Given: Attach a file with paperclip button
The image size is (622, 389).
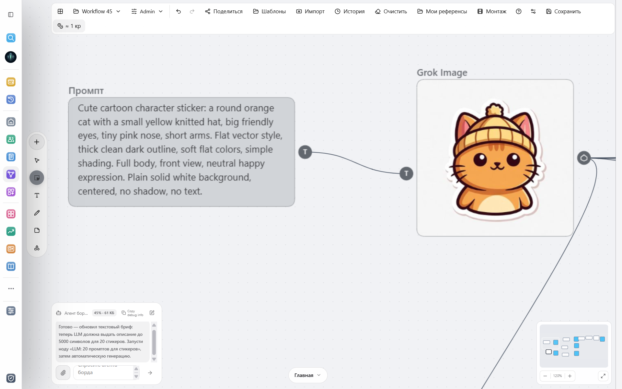Looking at the screenshot, I should 63,373.
